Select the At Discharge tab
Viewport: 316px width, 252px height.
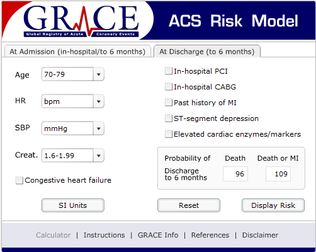pos(207,51)
